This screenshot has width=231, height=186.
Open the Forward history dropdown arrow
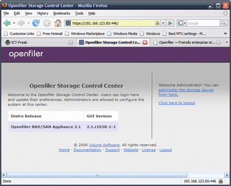[28, 23]
